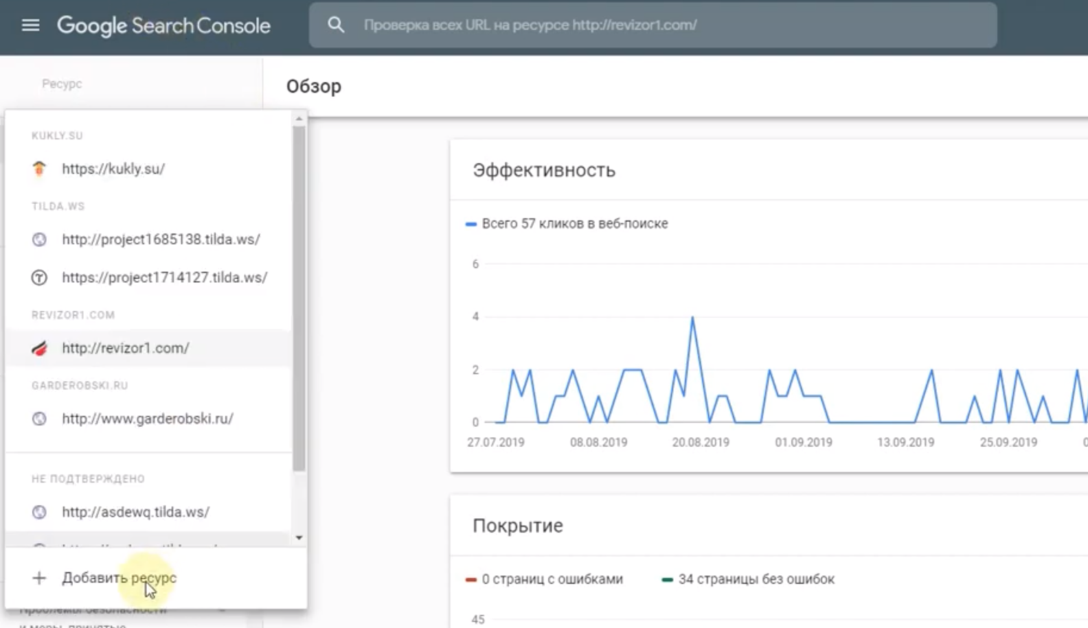Select the www.garderobski.ru property

coord(148,419)
